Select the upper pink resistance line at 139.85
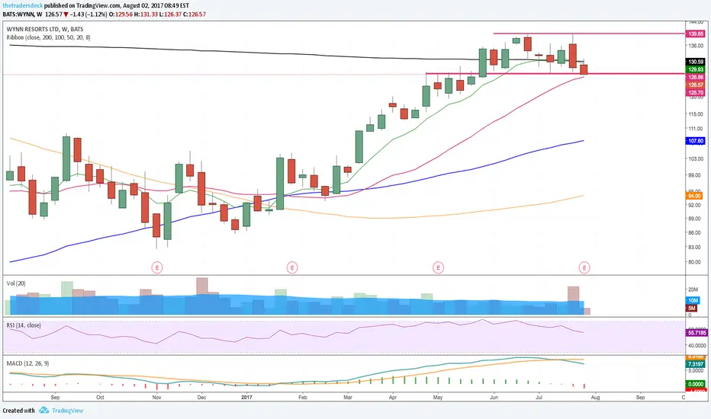Viewport: 711px width, 419px height. (589, 34)
